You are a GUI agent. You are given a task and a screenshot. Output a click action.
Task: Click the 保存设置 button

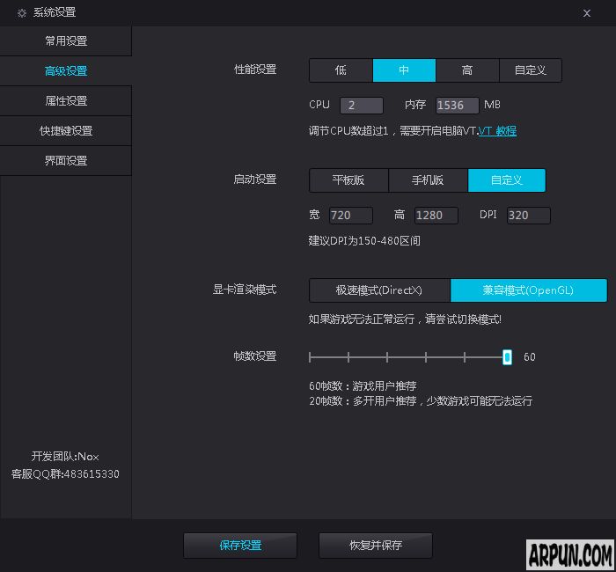(240, 546)
